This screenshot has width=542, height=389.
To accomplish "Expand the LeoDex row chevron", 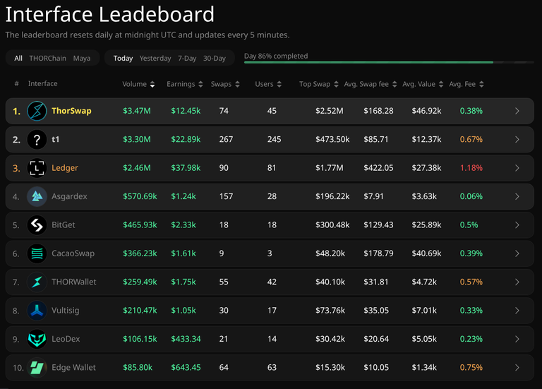I will [x=517, y=339].
